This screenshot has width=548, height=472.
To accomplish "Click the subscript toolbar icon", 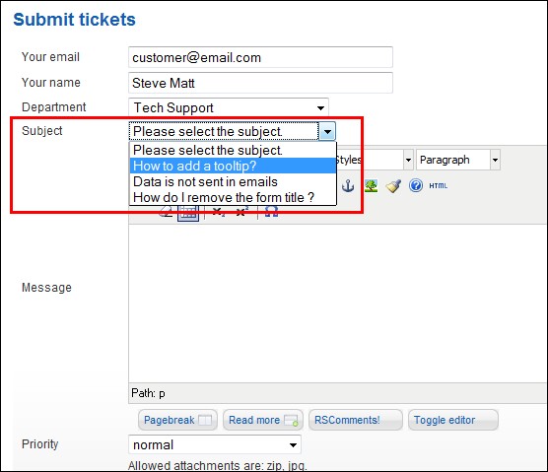I will [219, 212].
